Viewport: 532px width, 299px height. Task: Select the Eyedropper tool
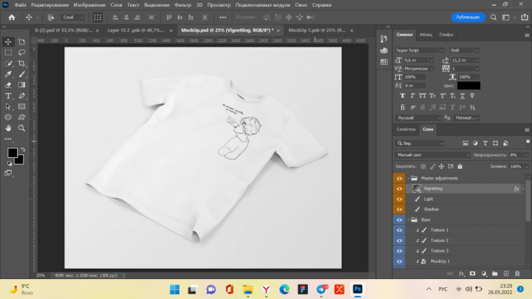[x=8, y=75]
